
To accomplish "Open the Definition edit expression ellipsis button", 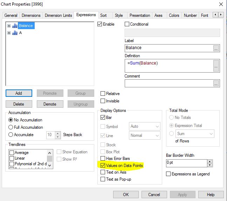I will 216,66.
